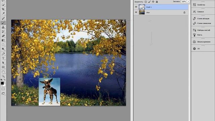This screenshot has height=121, width=215.
Task: Open the background color picker
Action: (x=4, y=85)
